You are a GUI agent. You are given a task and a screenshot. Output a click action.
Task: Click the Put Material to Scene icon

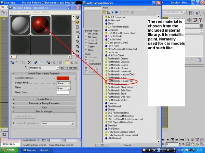17,63
